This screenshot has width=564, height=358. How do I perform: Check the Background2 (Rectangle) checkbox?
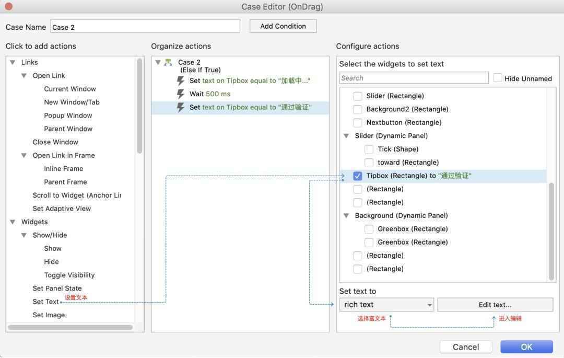coord(357,109)
